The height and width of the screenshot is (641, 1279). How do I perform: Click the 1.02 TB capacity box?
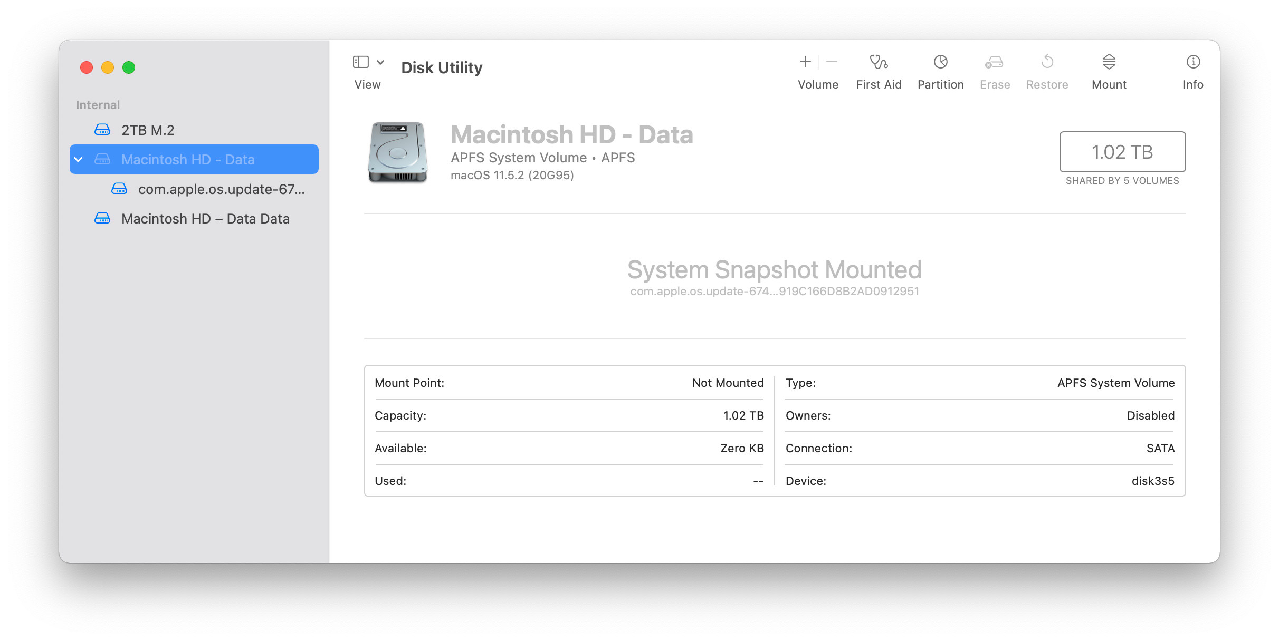click(x=1122, y=152)
